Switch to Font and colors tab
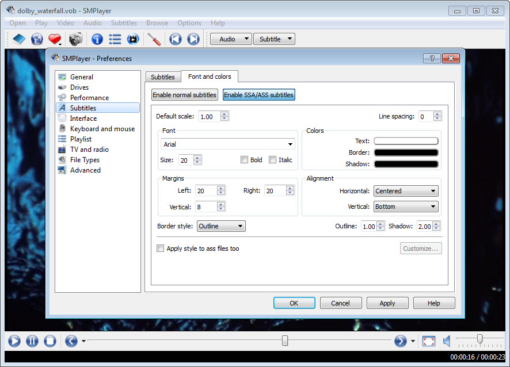Image resolution: width=510 pixels, height=367 pixels. (x=210, y=77)
